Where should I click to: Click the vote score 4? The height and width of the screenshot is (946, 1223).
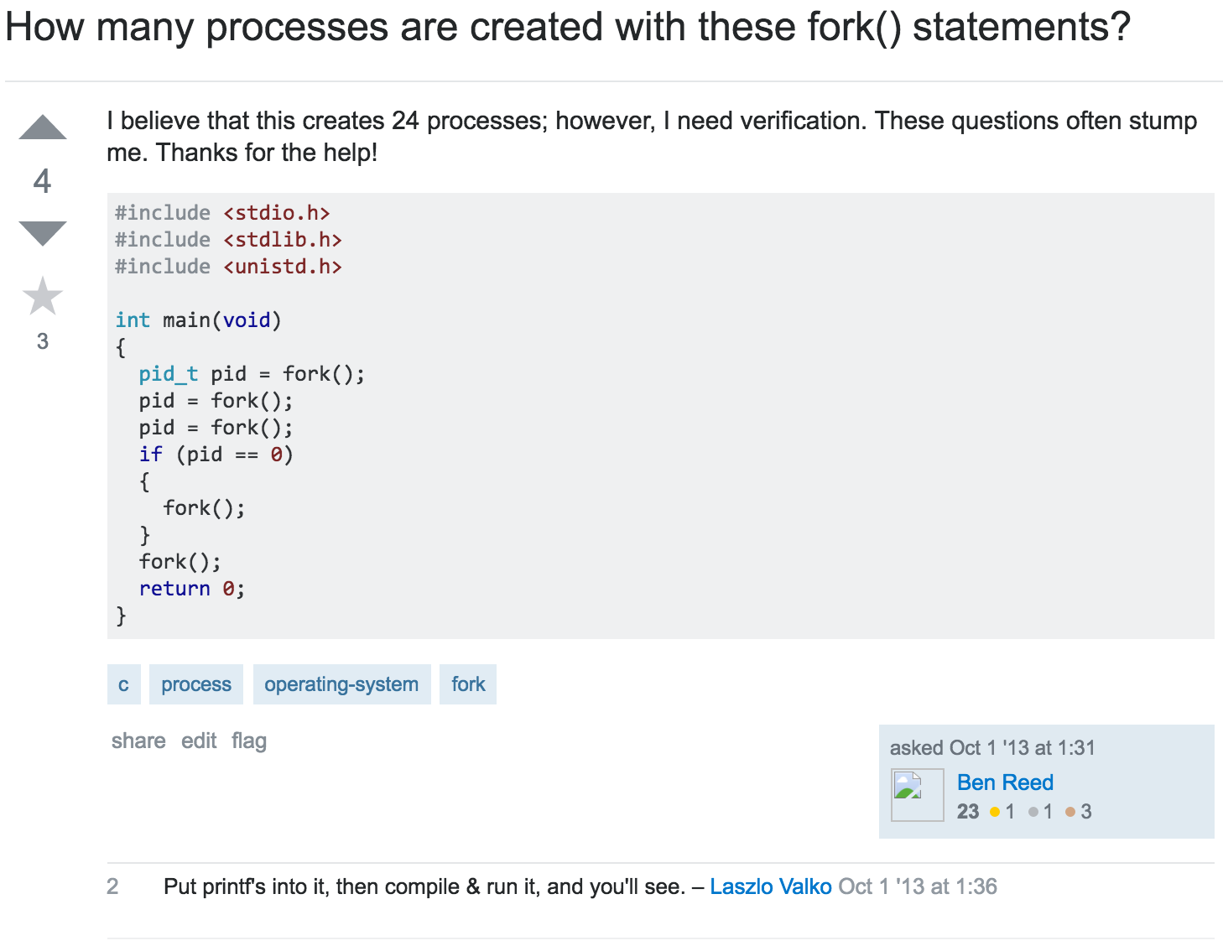43,181
